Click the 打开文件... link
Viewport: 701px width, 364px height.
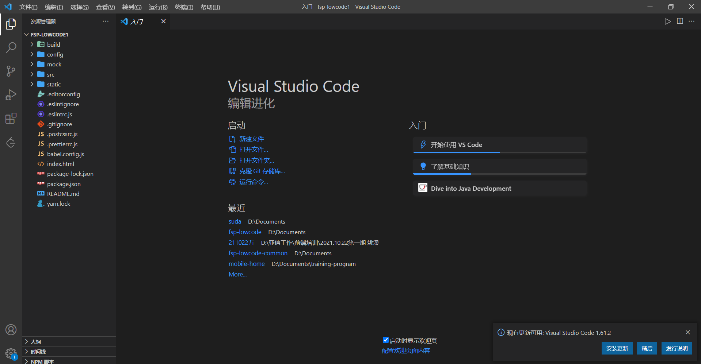click(x=254, y=150)
